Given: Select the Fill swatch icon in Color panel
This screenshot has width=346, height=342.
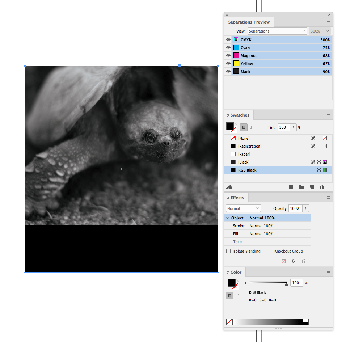Looking at the screenshot, I should click(x=232, y=283).
